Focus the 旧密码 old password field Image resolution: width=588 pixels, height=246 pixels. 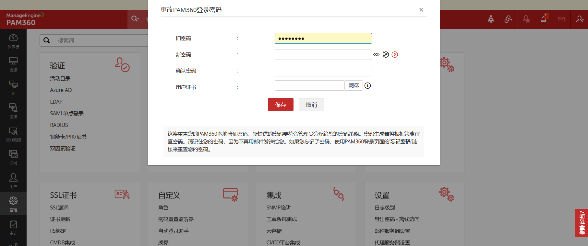coord(323,38)
